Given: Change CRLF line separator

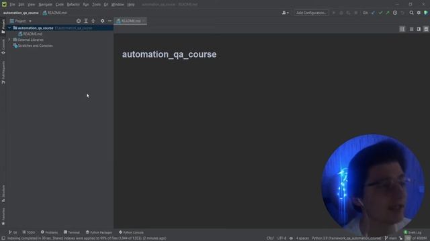Looking at the screenshot, I should (270, 238).
